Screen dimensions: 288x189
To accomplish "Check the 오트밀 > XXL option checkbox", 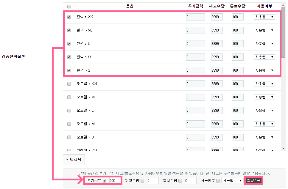I will (x=69, y=84).
